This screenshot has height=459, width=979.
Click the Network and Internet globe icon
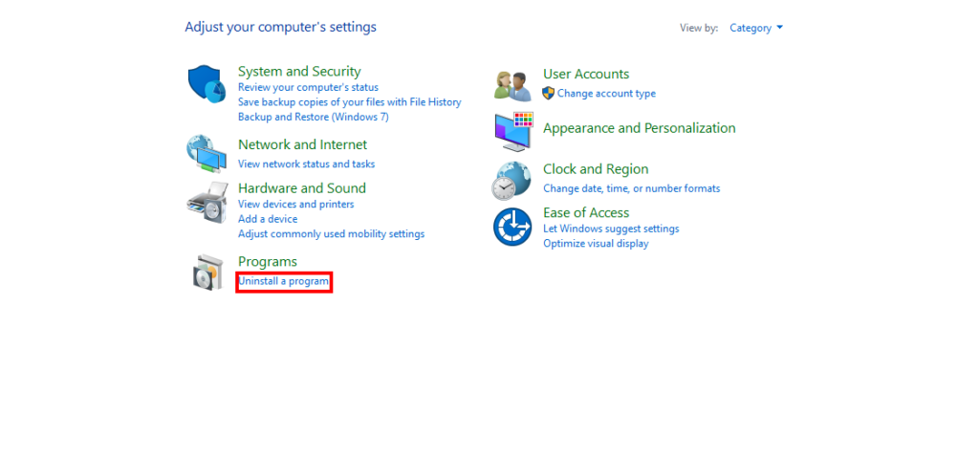coord(205,151)
